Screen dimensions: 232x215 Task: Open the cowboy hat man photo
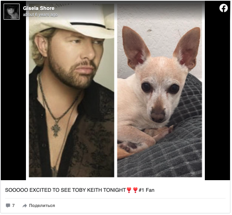(x=71, y=90)
